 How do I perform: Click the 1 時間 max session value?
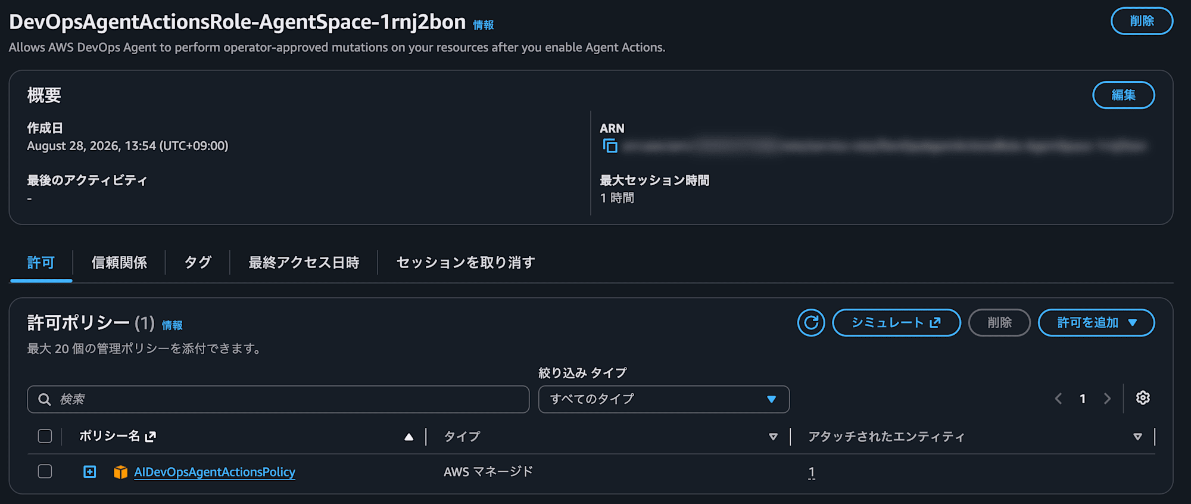[x=617, y=198]
